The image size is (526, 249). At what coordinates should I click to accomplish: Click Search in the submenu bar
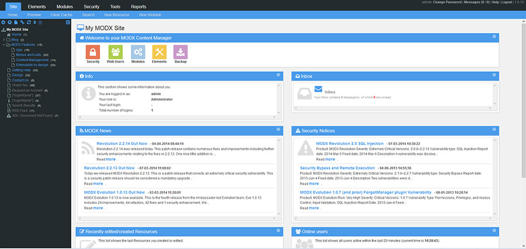[88, 15]
